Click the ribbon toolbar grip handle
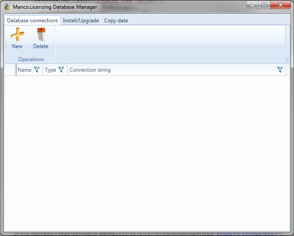Viewport: 294px width, 236px height. (x=6, y=44)
